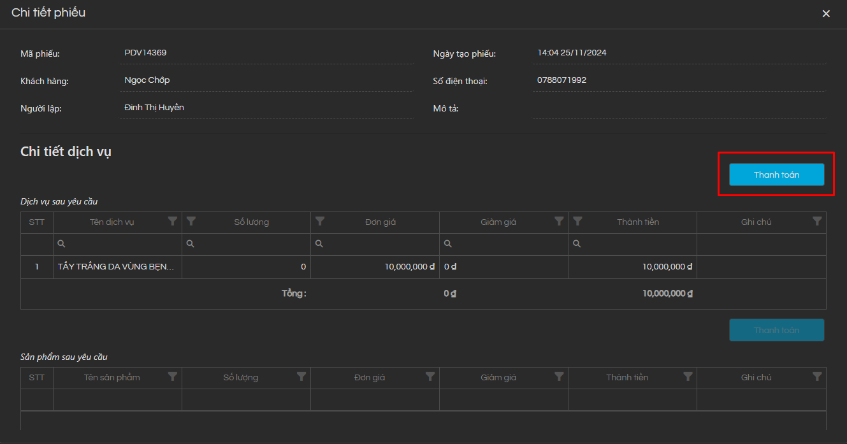Viewport: 847px width, 444px height.
Task: Open Số lượng filter in products table
Action: (x=301, y=376)
